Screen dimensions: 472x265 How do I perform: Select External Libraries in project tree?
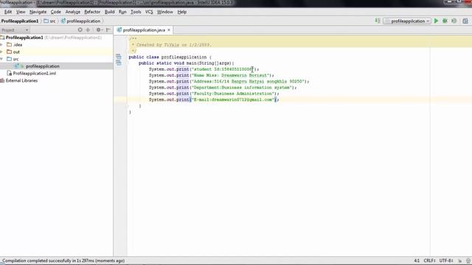[x=21, y=80]
